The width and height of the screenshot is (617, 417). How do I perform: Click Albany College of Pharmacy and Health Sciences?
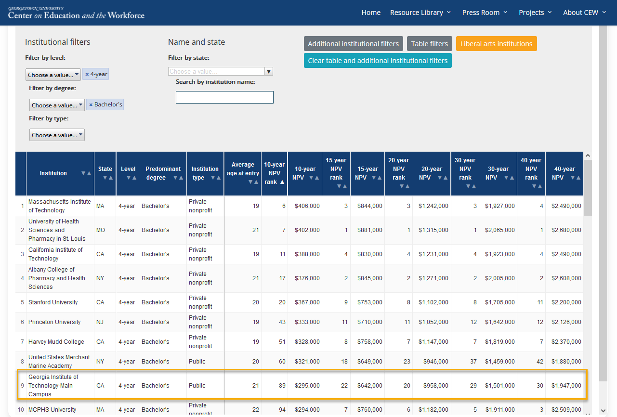[57, 278]
